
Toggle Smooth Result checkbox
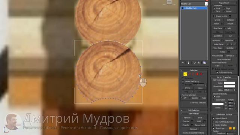coord(213,118)
